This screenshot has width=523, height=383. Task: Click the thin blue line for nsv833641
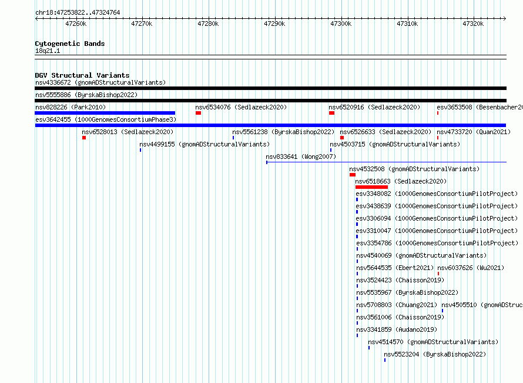[387, 162]
